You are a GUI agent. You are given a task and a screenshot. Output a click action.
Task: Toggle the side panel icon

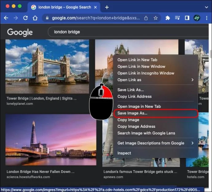187,18
